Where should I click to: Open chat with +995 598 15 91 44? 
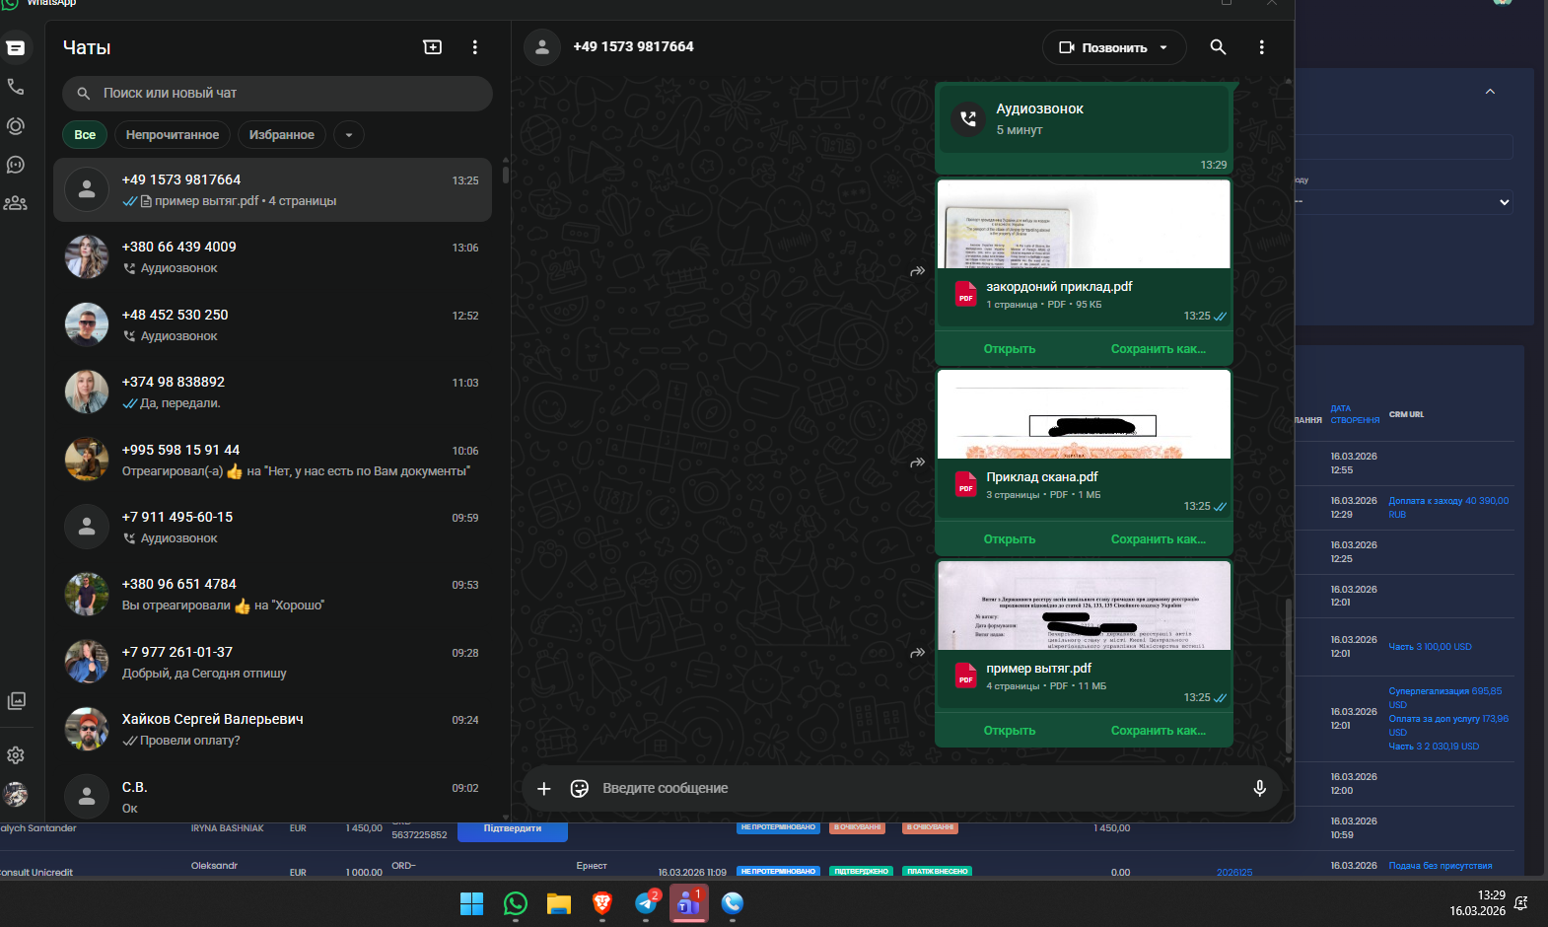coord(272,461)
